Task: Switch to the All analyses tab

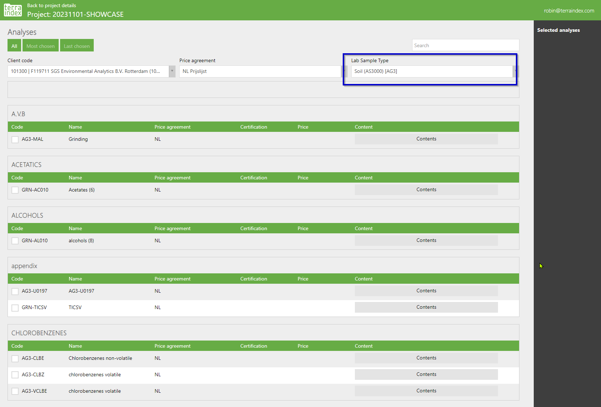Action: (x=14, y=46)
